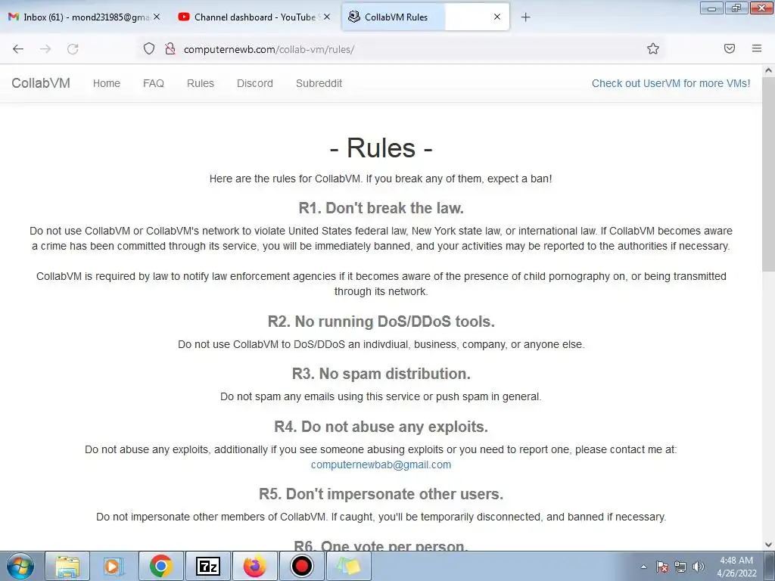Click the Action Center flag tray icon
Screen dimensions: 775x581
662,567
